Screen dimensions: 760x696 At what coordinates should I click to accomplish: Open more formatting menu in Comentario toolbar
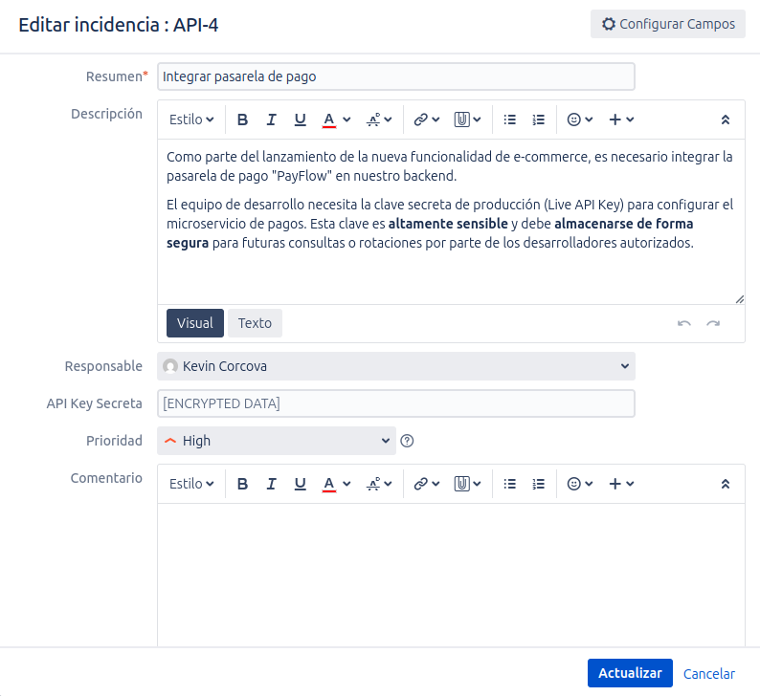tap(379, 484)
